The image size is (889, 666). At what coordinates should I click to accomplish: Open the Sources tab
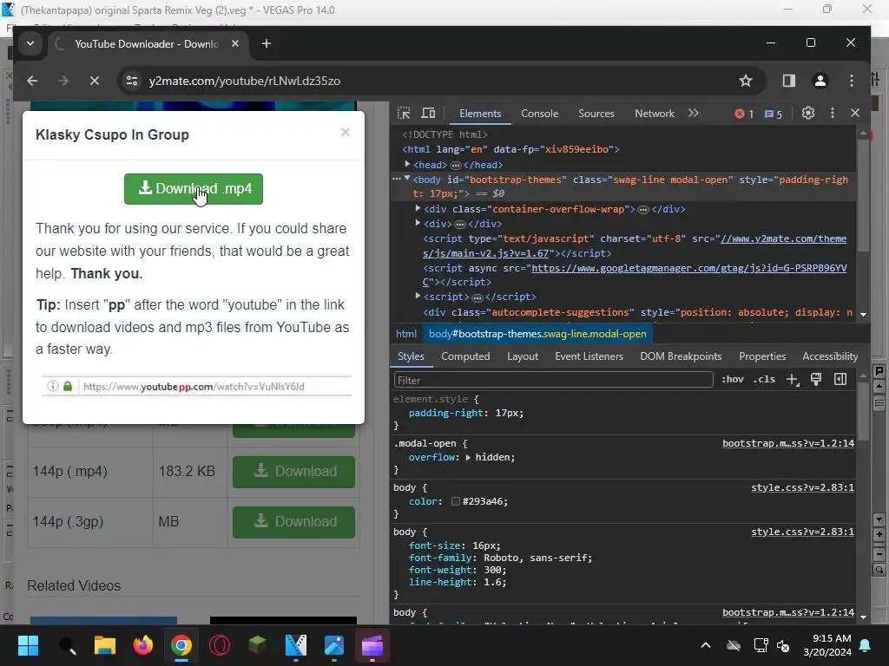596,114
